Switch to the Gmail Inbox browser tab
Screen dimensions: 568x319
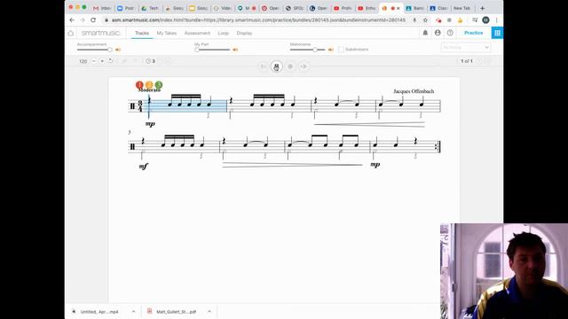101,8
